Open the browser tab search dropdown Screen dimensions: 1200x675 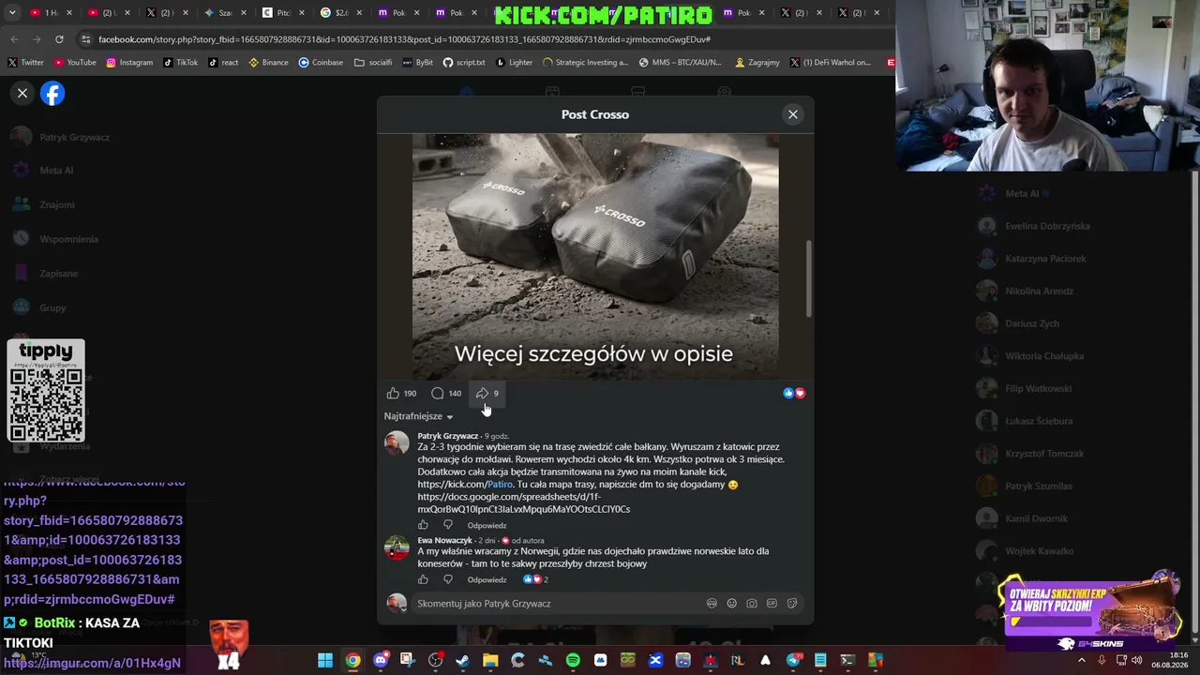(x=12, y=12)
